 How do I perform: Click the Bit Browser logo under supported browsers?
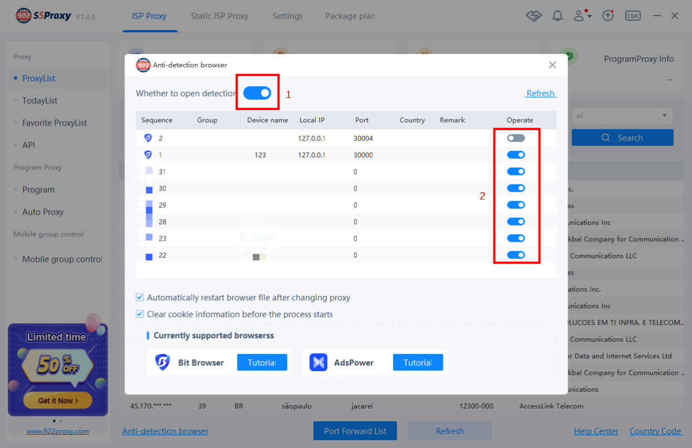[162, 362]
